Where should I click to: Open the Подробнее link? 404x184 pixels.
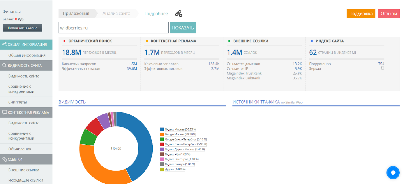pos(156,14)
